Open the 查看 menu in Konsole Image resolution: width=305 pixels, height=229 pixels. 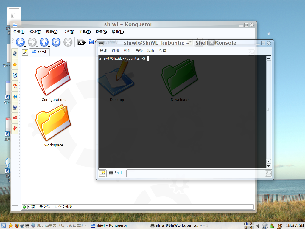pos(127,50)
